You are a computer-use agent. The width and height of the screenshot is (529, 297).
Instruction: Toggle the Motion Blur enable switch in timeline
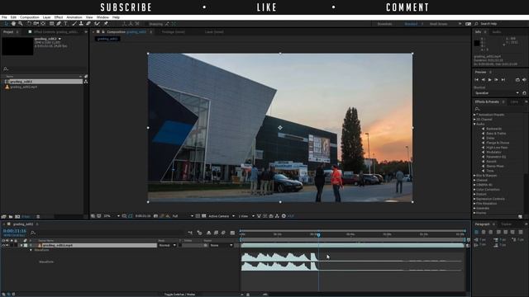coord(223,233)
